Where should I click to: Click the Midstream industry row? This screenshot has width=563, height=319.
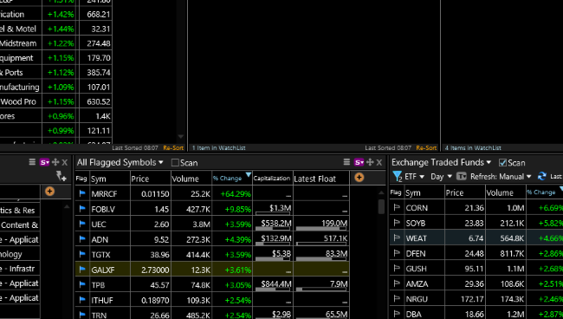tap(55, 43)
